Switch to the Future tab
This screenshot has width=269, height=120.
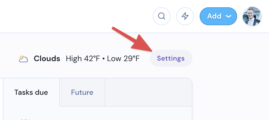click(82, 92)
